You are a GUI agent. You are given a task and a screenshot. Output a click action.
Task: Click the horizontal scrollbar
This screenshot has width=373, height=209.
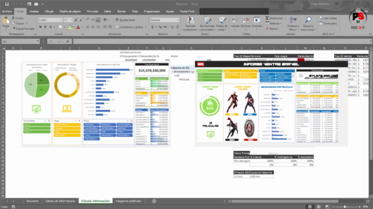tap(285, 201)
